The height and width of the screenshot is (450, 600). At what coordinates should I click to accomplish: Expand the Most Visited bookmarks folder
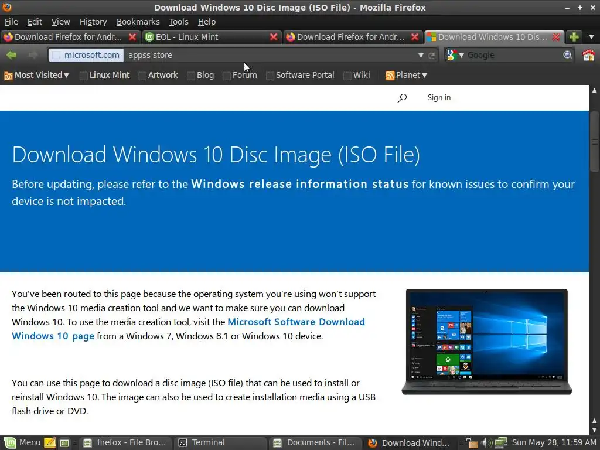(37, 76)
